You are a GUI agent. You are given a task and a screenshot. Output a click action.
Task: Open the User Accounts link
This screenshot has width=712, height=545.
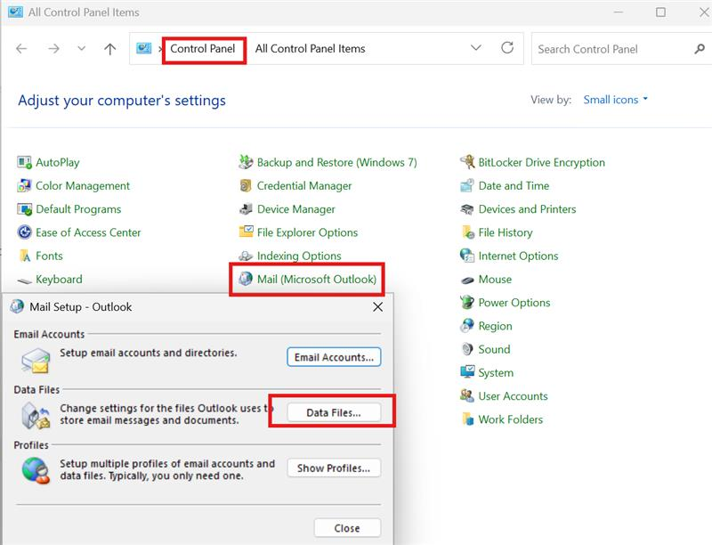coord(514,396)
